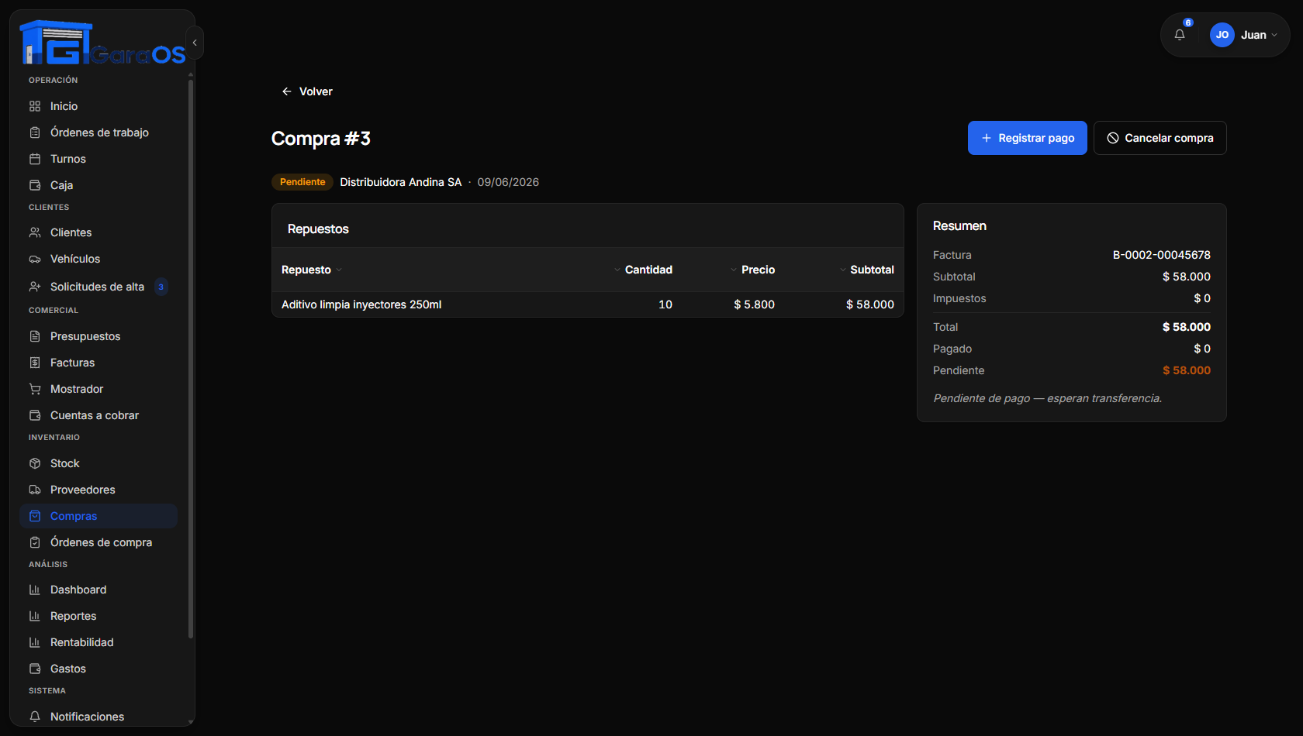This screenshot has width=1303, height=736.
Task: Click the note Pendiente de pago — esperan transferencia
Action: coord(1048,398)
